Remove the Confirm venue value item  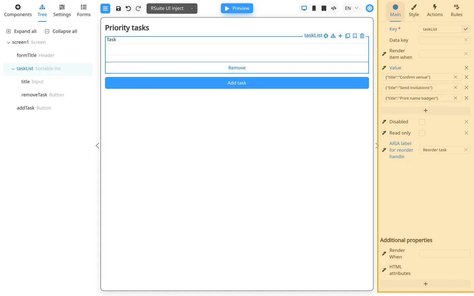coord(466,77)
